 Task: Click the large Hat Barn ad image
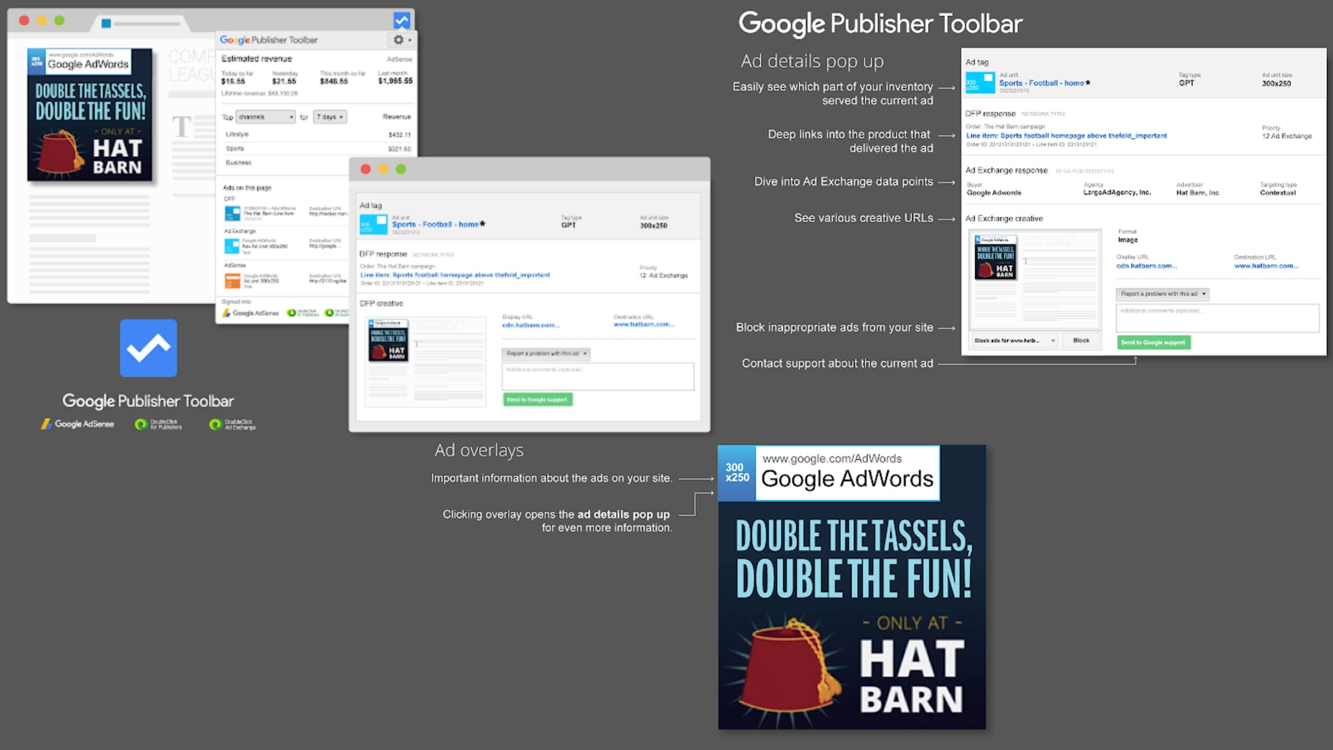click(852, 587)
